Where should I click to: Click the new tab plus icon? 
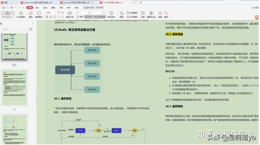pyautogui.click(x=140, y=3)
